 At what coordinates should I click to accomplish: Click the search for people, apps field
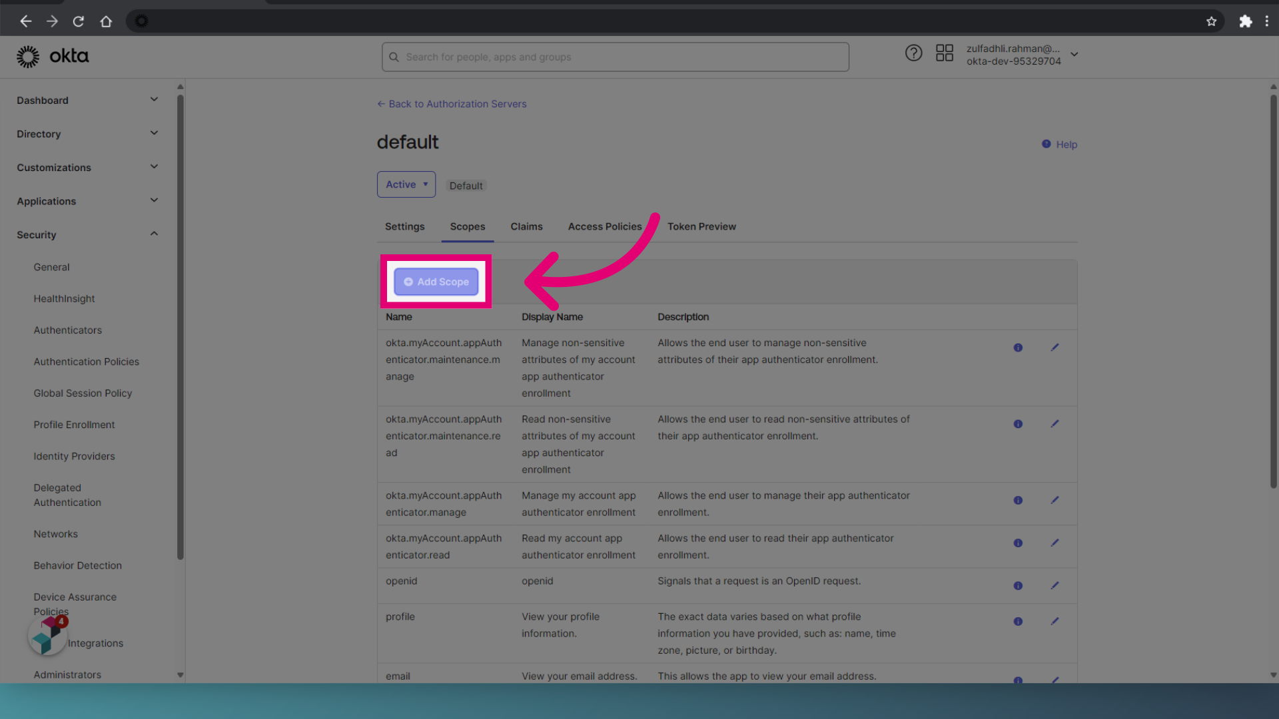615,57
